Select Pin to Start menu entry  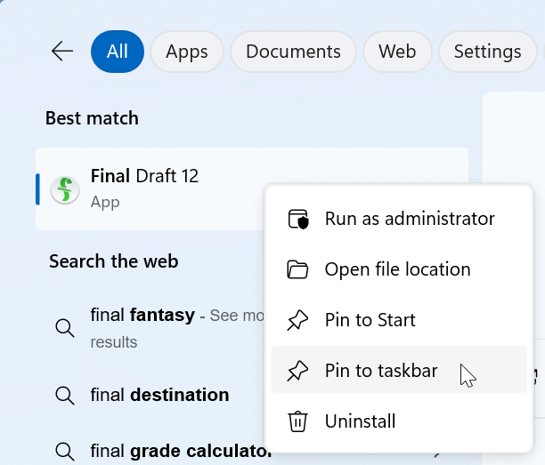click(x=399, y=320)
